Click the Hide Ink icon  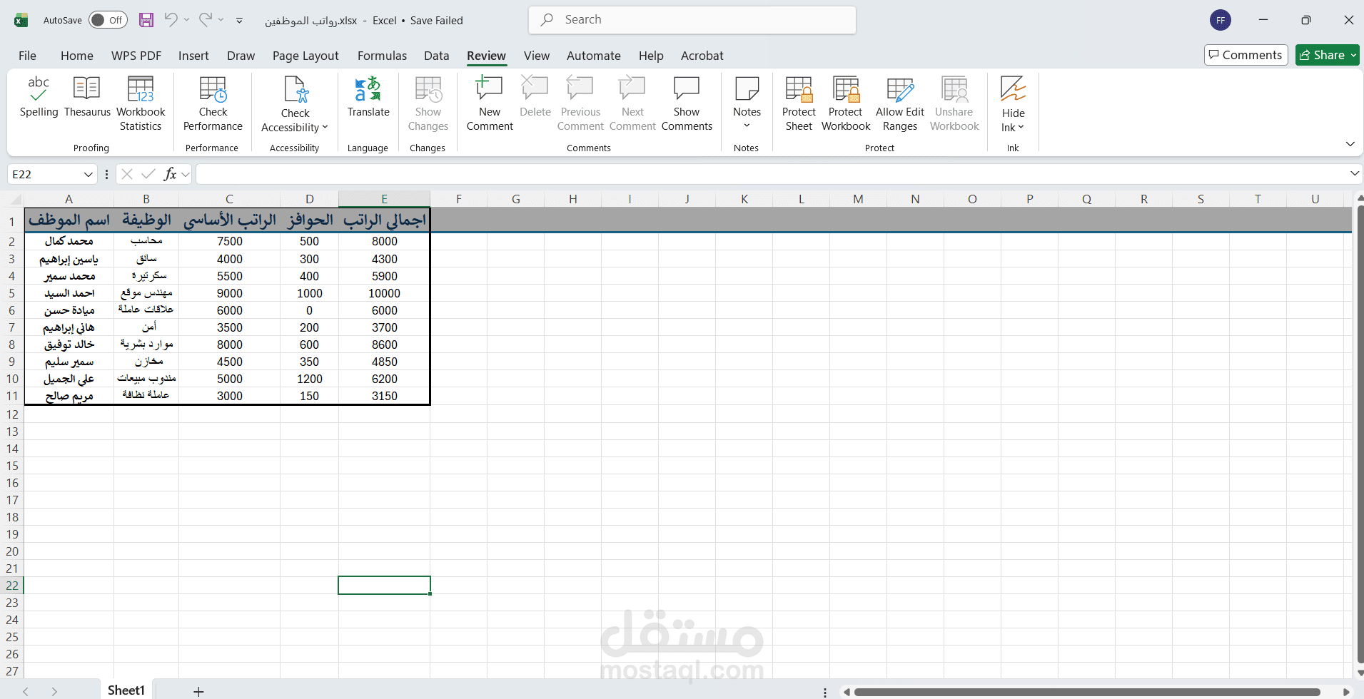coord(1013,88)
